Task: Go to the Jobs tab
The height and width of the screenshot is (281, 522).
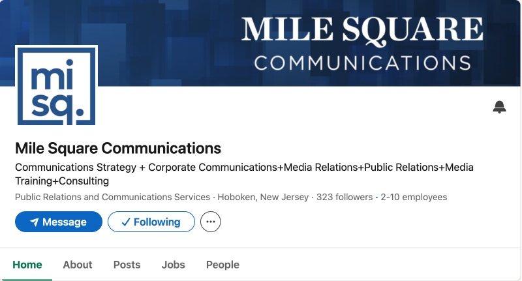Action: (x=173, y=265)
